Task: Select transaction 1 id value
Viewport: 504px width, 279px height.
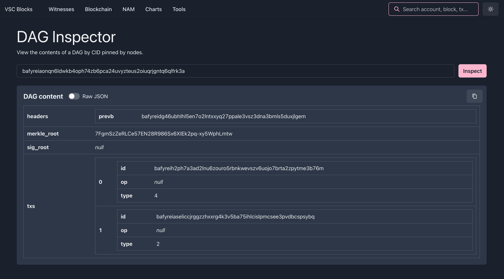Action: [235, 217]
